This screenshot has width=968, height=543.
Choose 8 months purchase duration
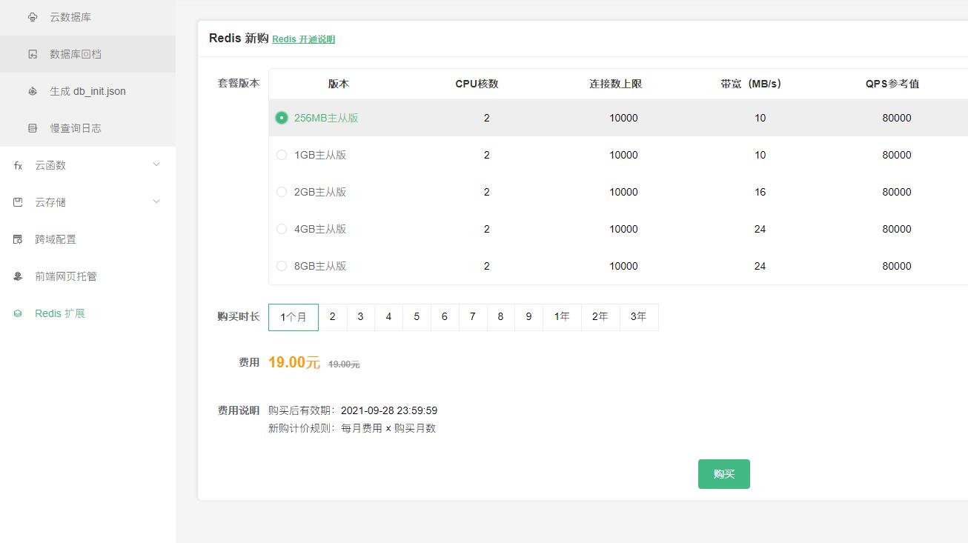click(x=500, y=317)
